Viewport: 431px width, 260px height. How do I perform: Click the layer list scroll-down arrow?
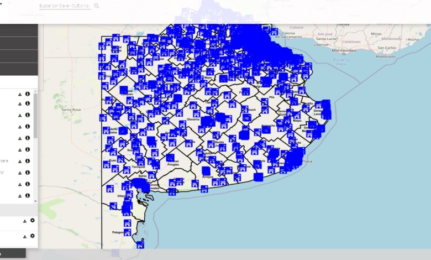tap(35, 201)
